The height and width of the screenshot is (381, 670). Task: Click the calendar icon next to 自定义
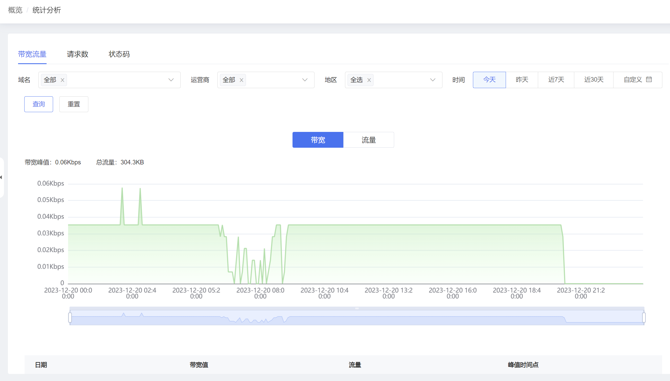point(649,80)
